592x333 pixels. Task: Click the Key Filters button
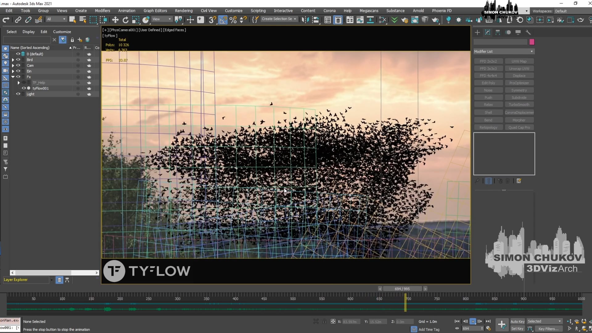[549, 329]
